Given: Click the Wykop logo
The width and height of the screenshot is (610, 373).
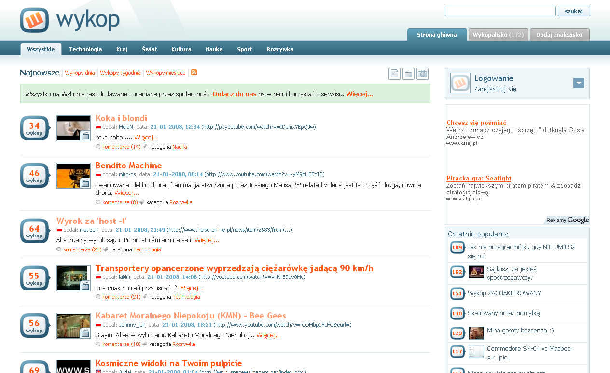Looking at the screenshot, I should point(70,20).
